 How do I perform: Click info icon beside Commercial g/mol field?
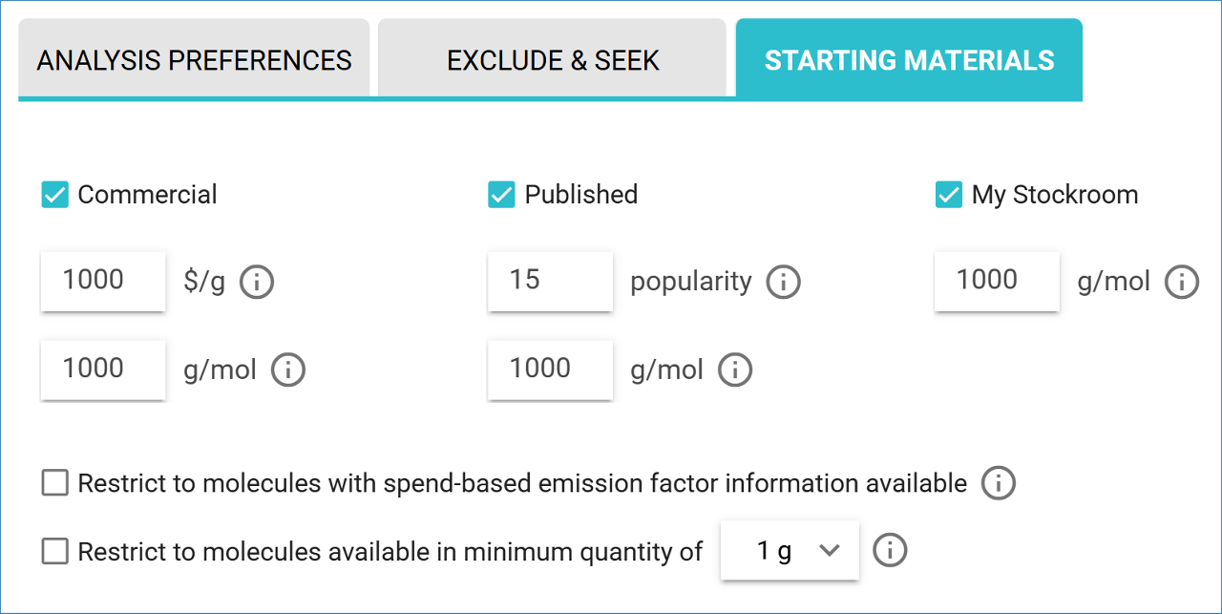click(288, 370)
